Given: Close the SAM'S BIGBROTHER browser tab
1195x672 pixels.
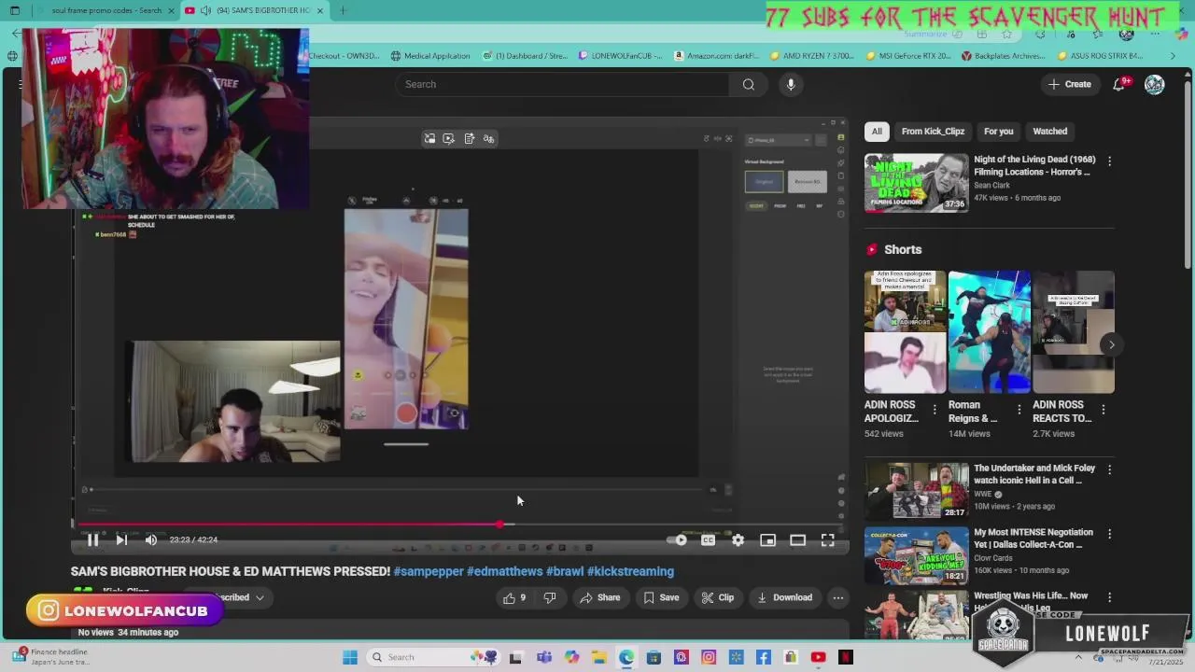Looking at the screenshot, I should tap(320, 10).
